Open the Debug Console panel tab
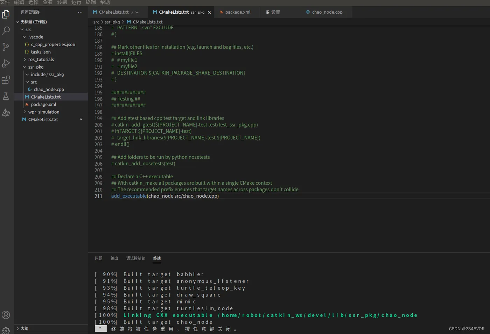 point(135,258)
